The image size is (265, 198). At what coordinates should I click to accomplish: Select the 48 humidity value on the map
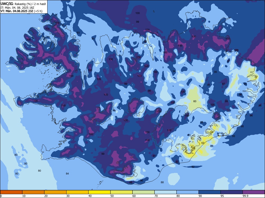[194, 148]
